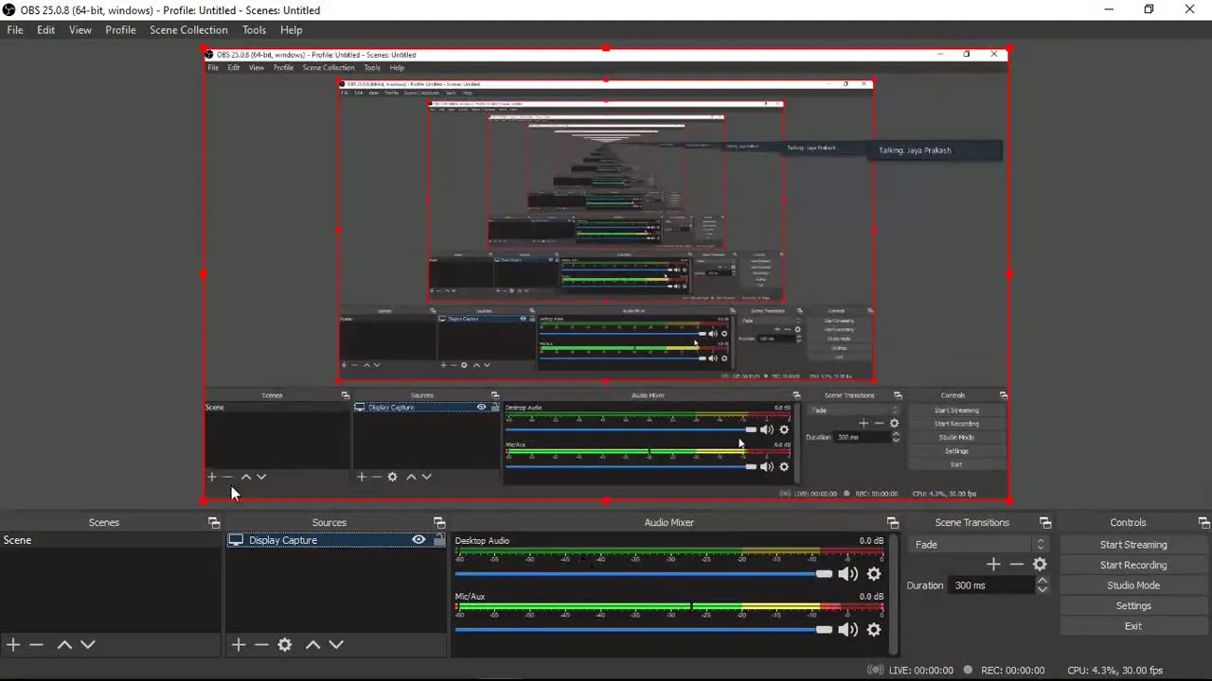The height and width of the screenshot is (681, 1212).
Task: Remove scene transition with minus icon
Action: [1017, 564]
